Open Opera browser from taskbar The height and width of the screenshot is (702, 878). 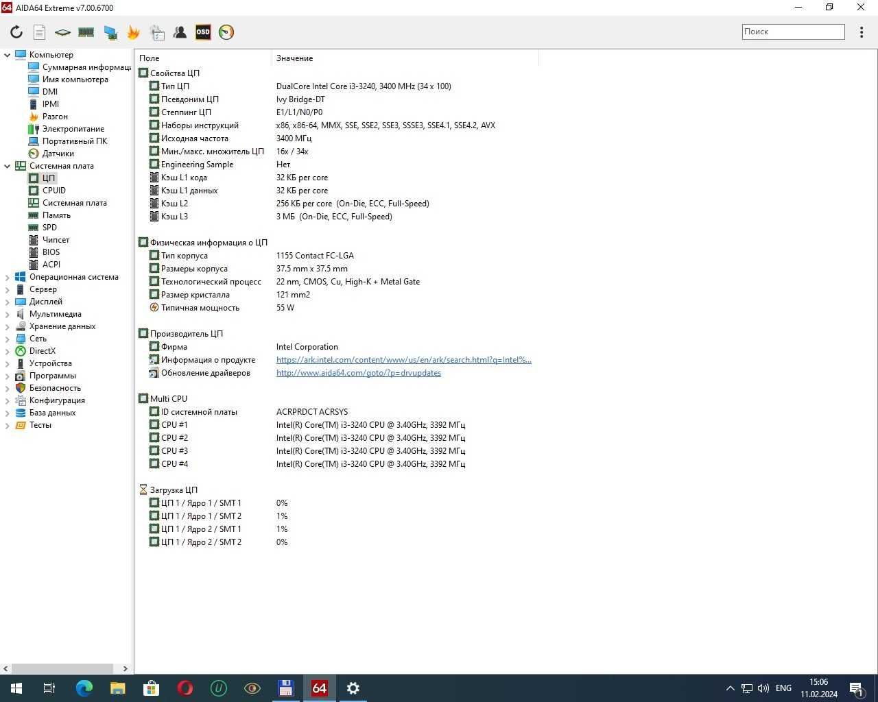(185, 688)
